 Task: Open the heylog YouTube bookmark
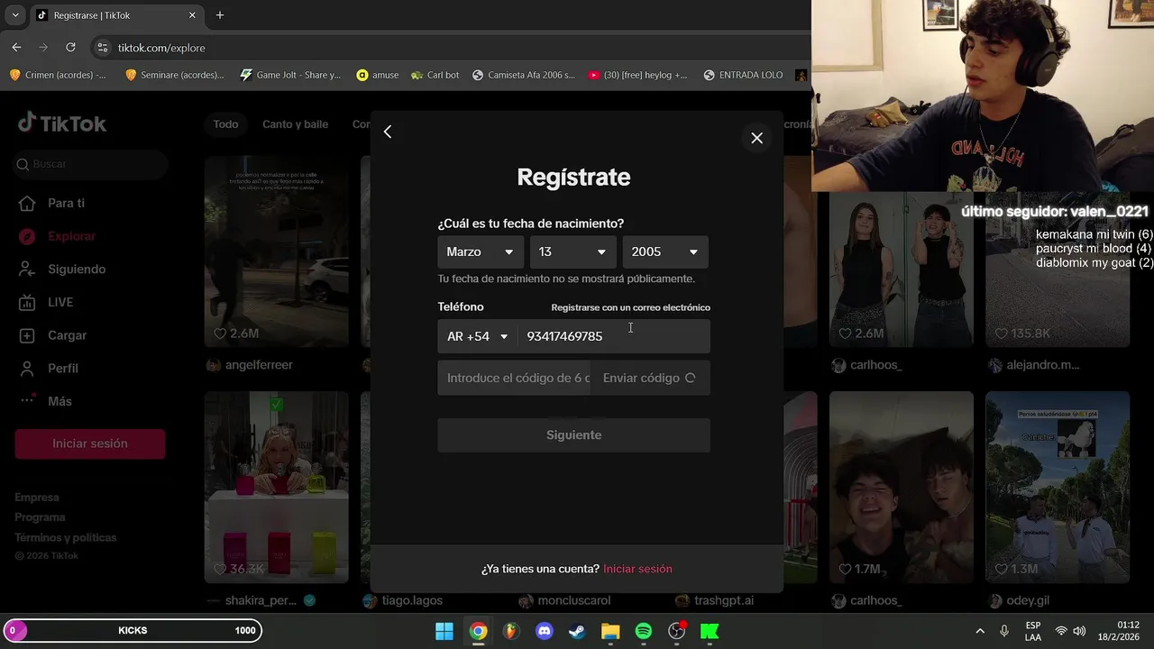[637, 75]
